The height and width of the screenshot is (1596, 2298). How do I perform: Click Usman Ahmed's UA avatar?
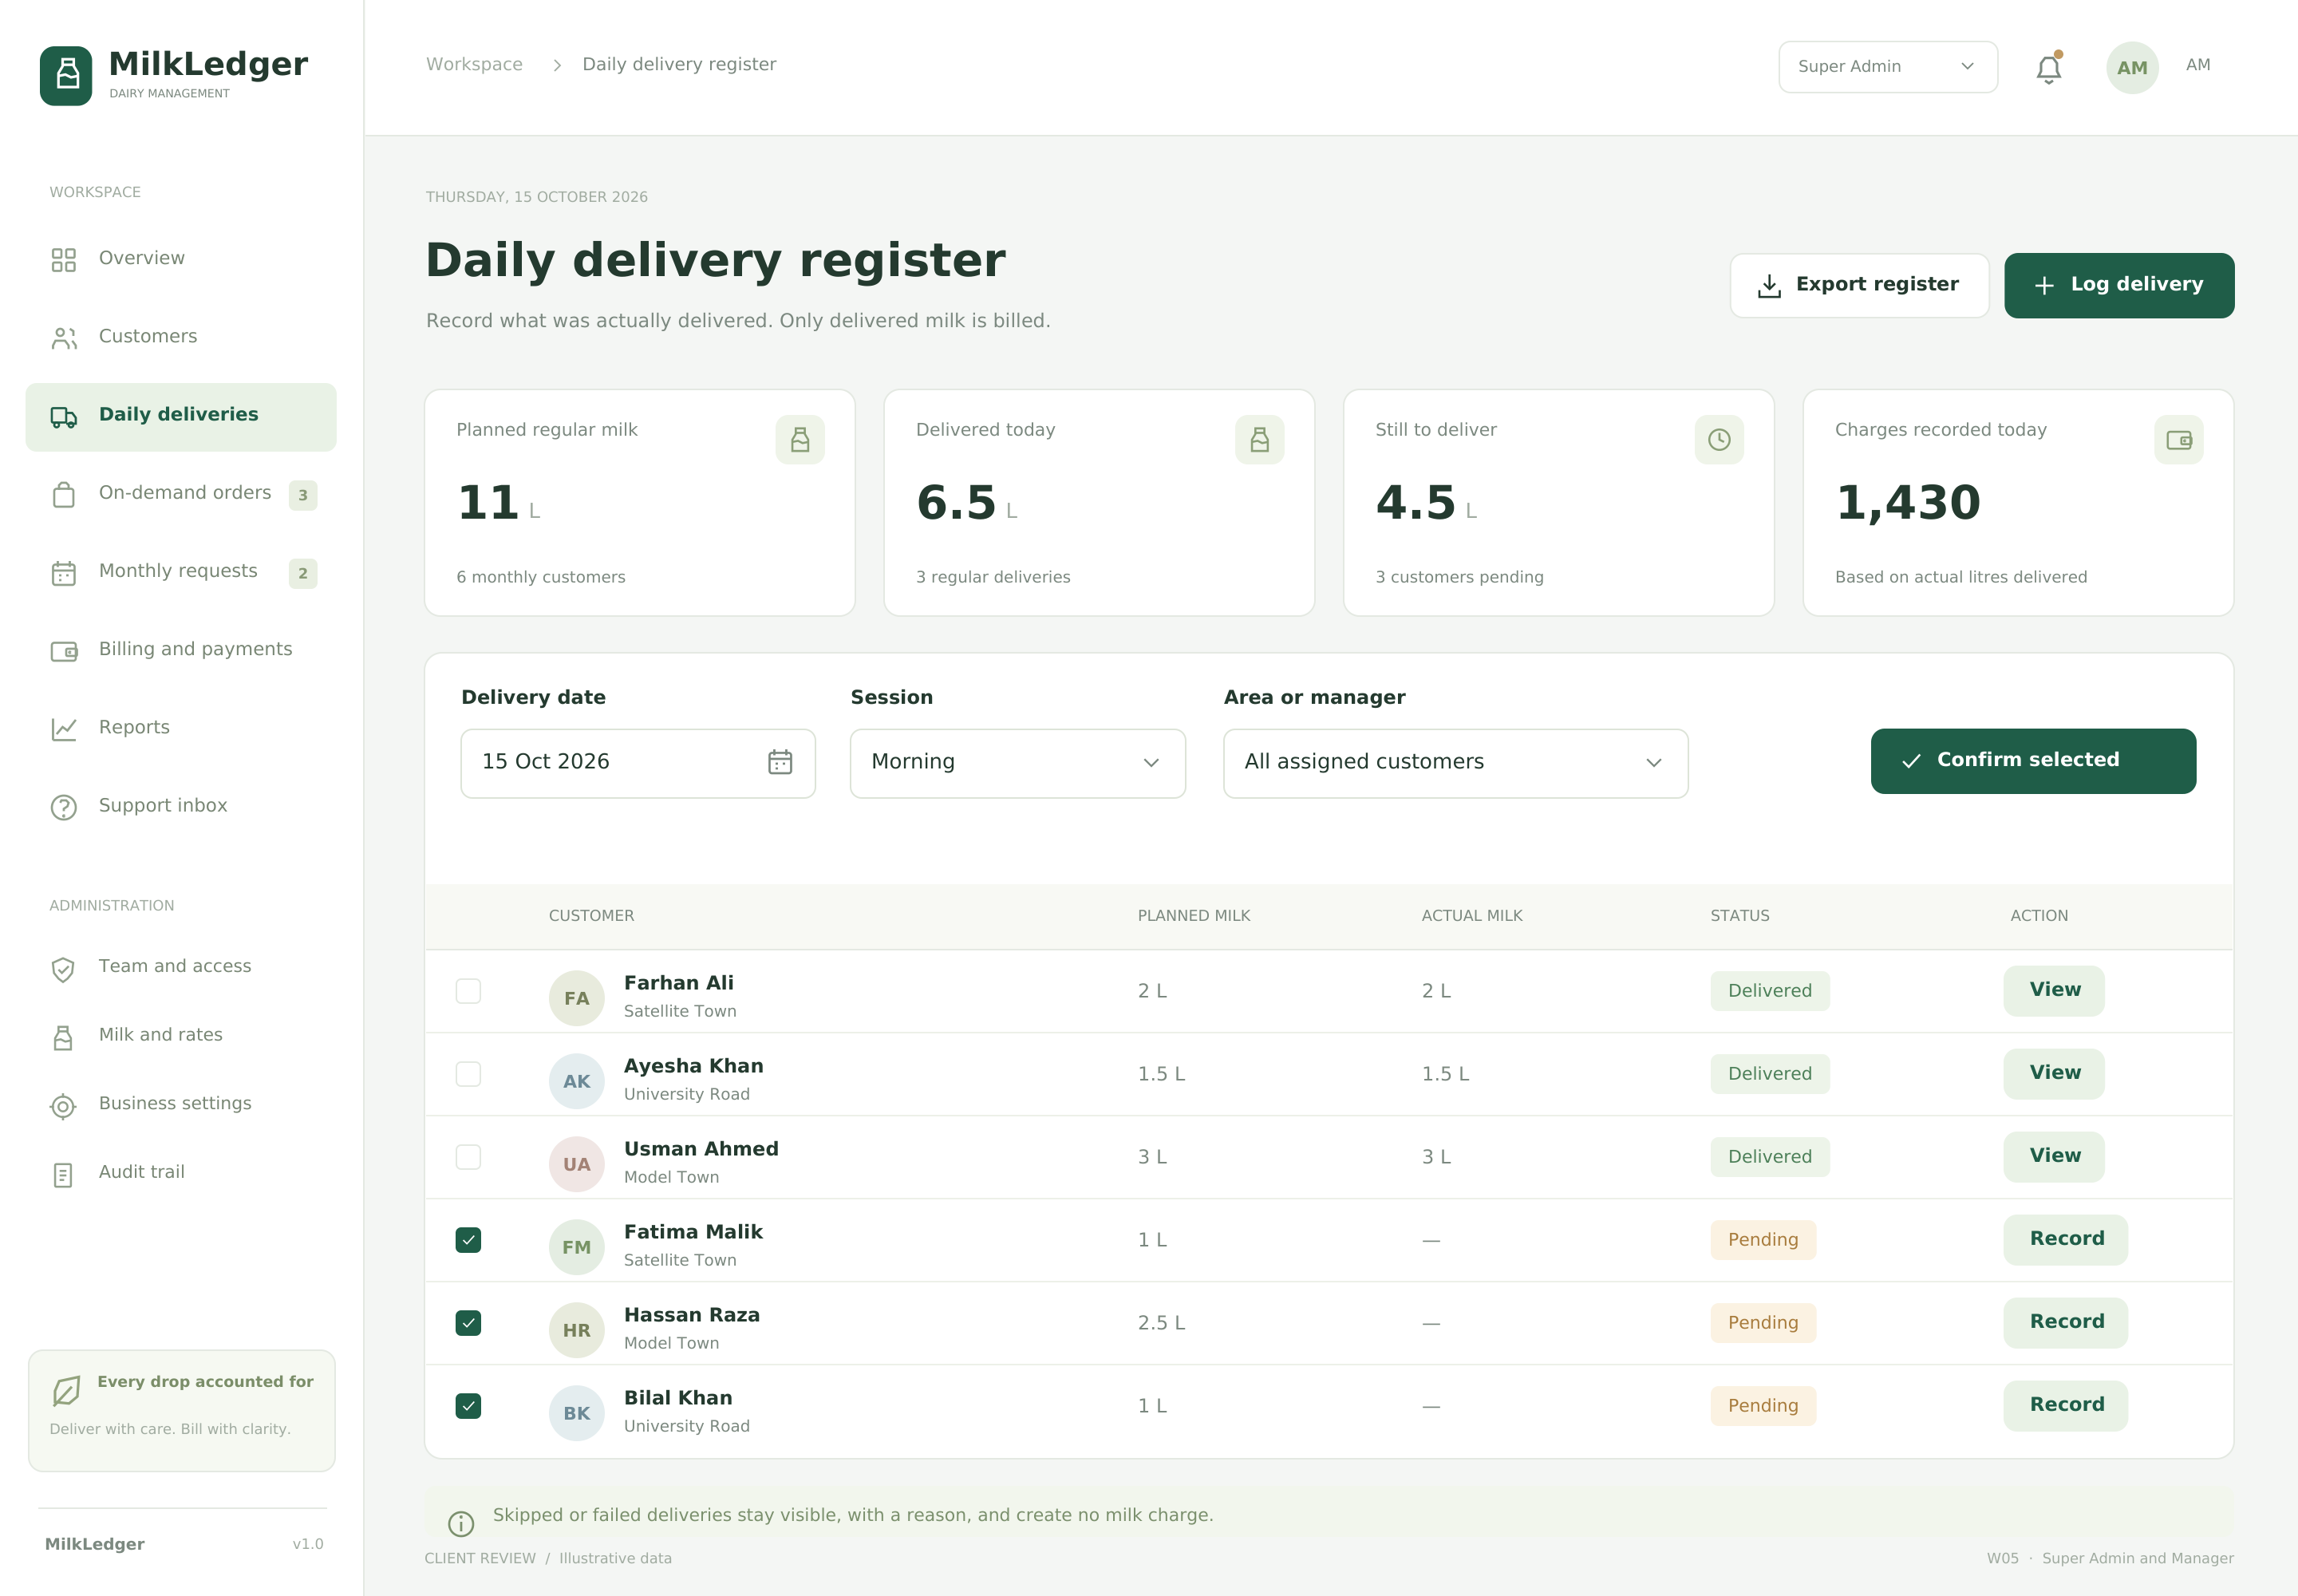[577, 1164]
